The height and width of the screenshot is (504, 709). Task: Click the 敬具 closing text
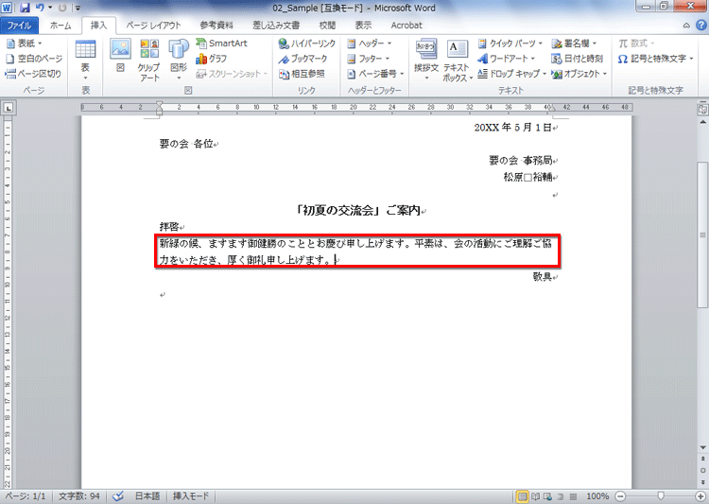pos(543,277)
